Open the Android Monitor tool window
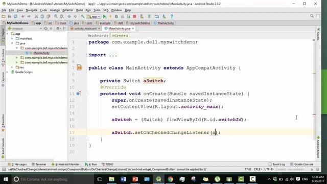 point(65,164)
